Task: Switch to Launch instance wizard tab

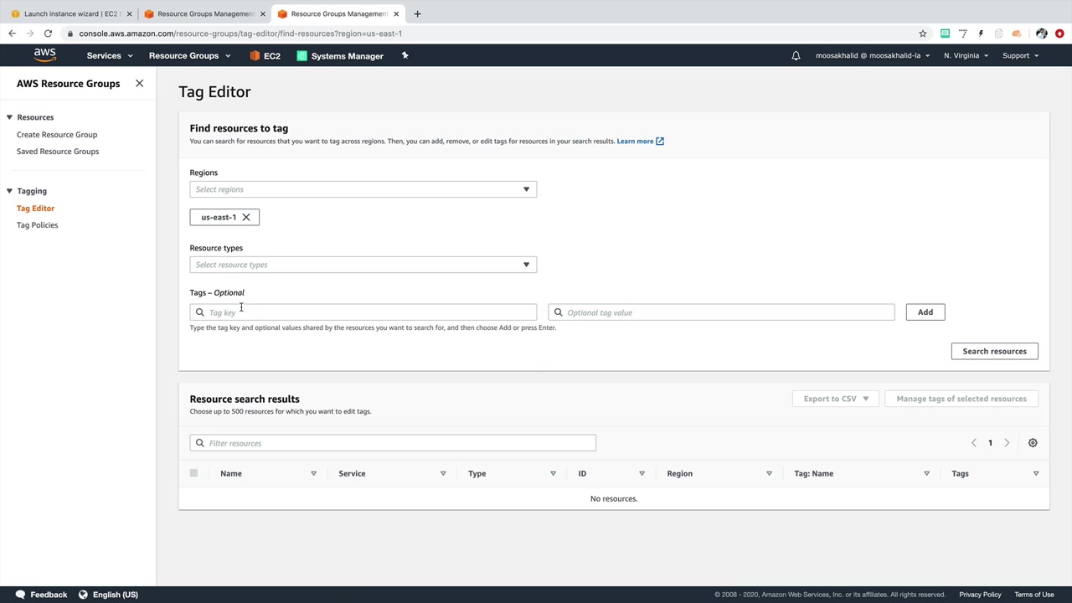Action: point(71,13)
